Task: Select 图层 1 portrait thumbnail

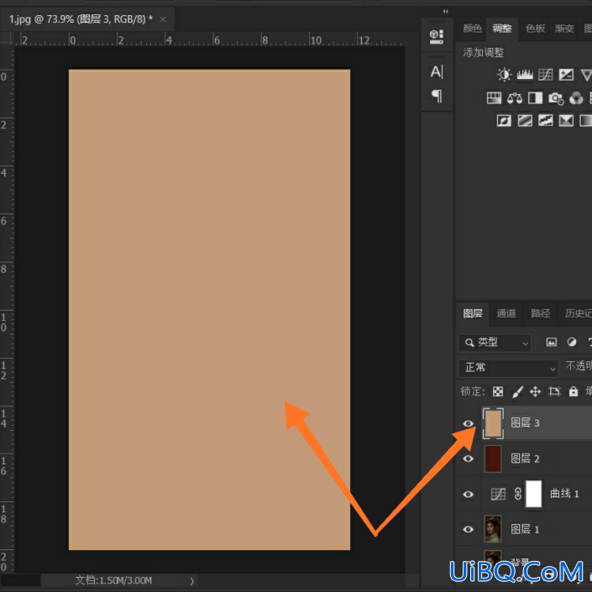Action: click(493, 529)
